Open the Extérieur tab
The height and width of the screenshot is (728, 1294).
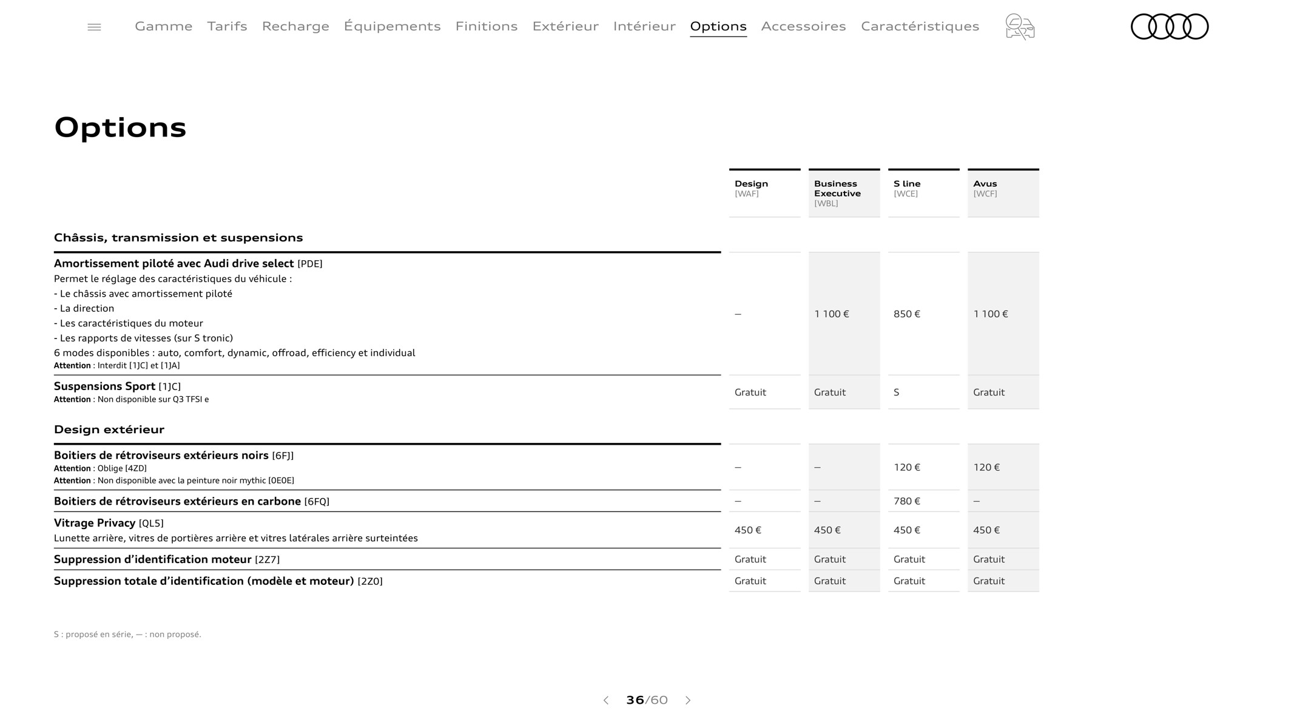(x=565, y=26)
